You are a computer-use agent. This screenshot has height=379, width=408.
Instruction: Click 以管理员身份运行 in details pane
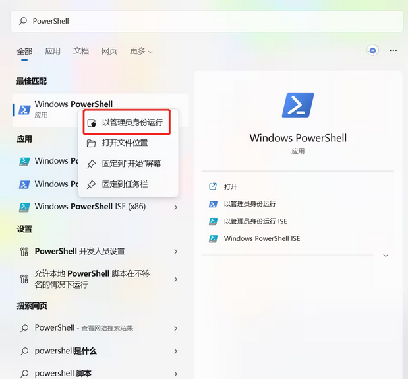(250, 204)
